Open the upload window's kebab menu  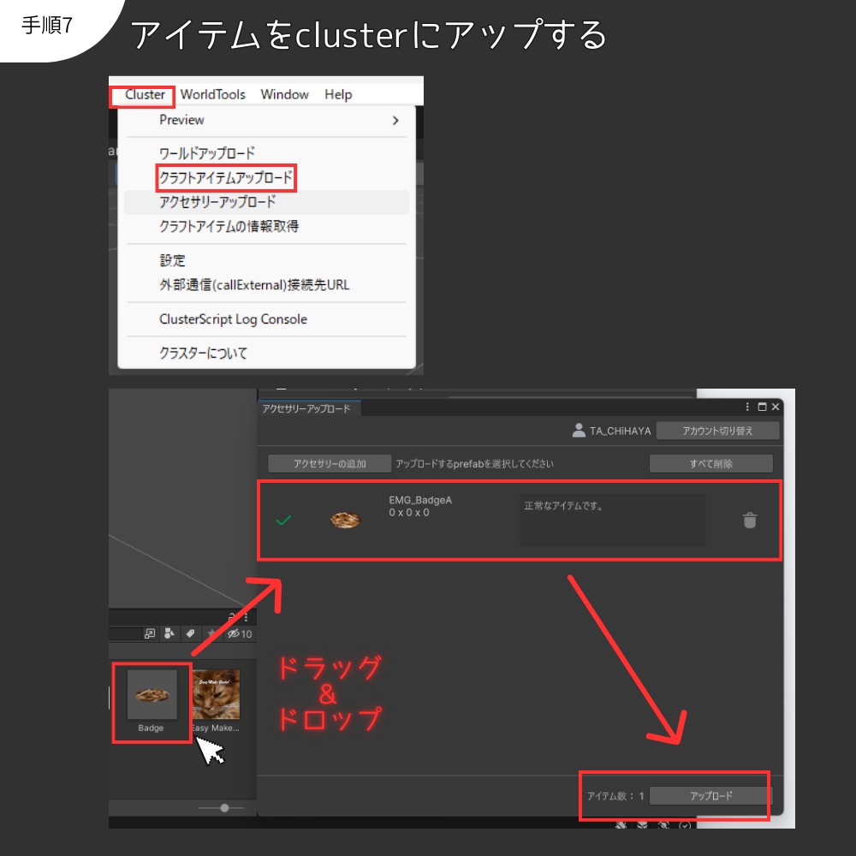point(747,407)
